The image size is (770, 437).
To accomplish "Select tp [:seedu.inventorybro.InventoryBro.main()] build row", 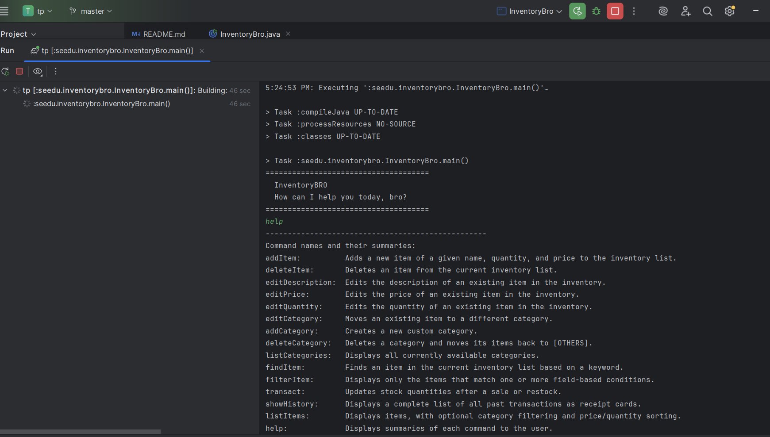I will [129, 90].
